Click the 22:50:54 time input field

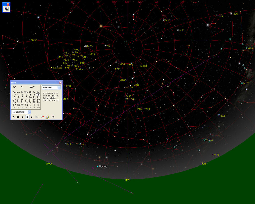50,88
